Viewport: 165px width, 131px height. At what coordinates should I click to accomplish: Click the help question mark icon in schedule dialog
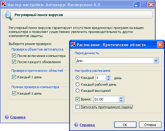point(76,125)
